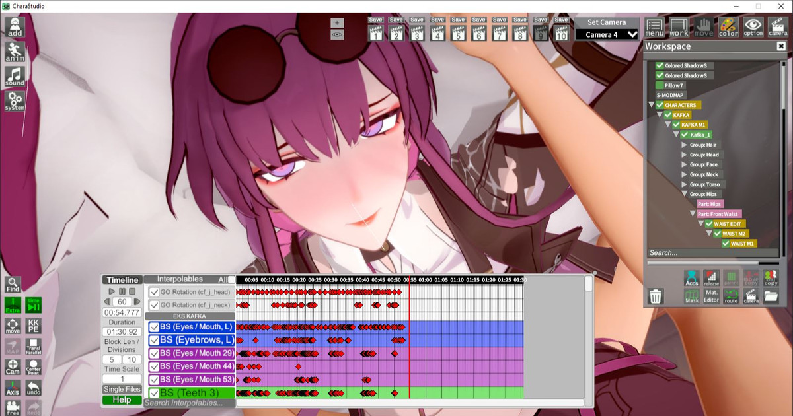The height and width of the screenshot is (416, 793).
Task: Open the system settings icon
Action: click(15, 101)
